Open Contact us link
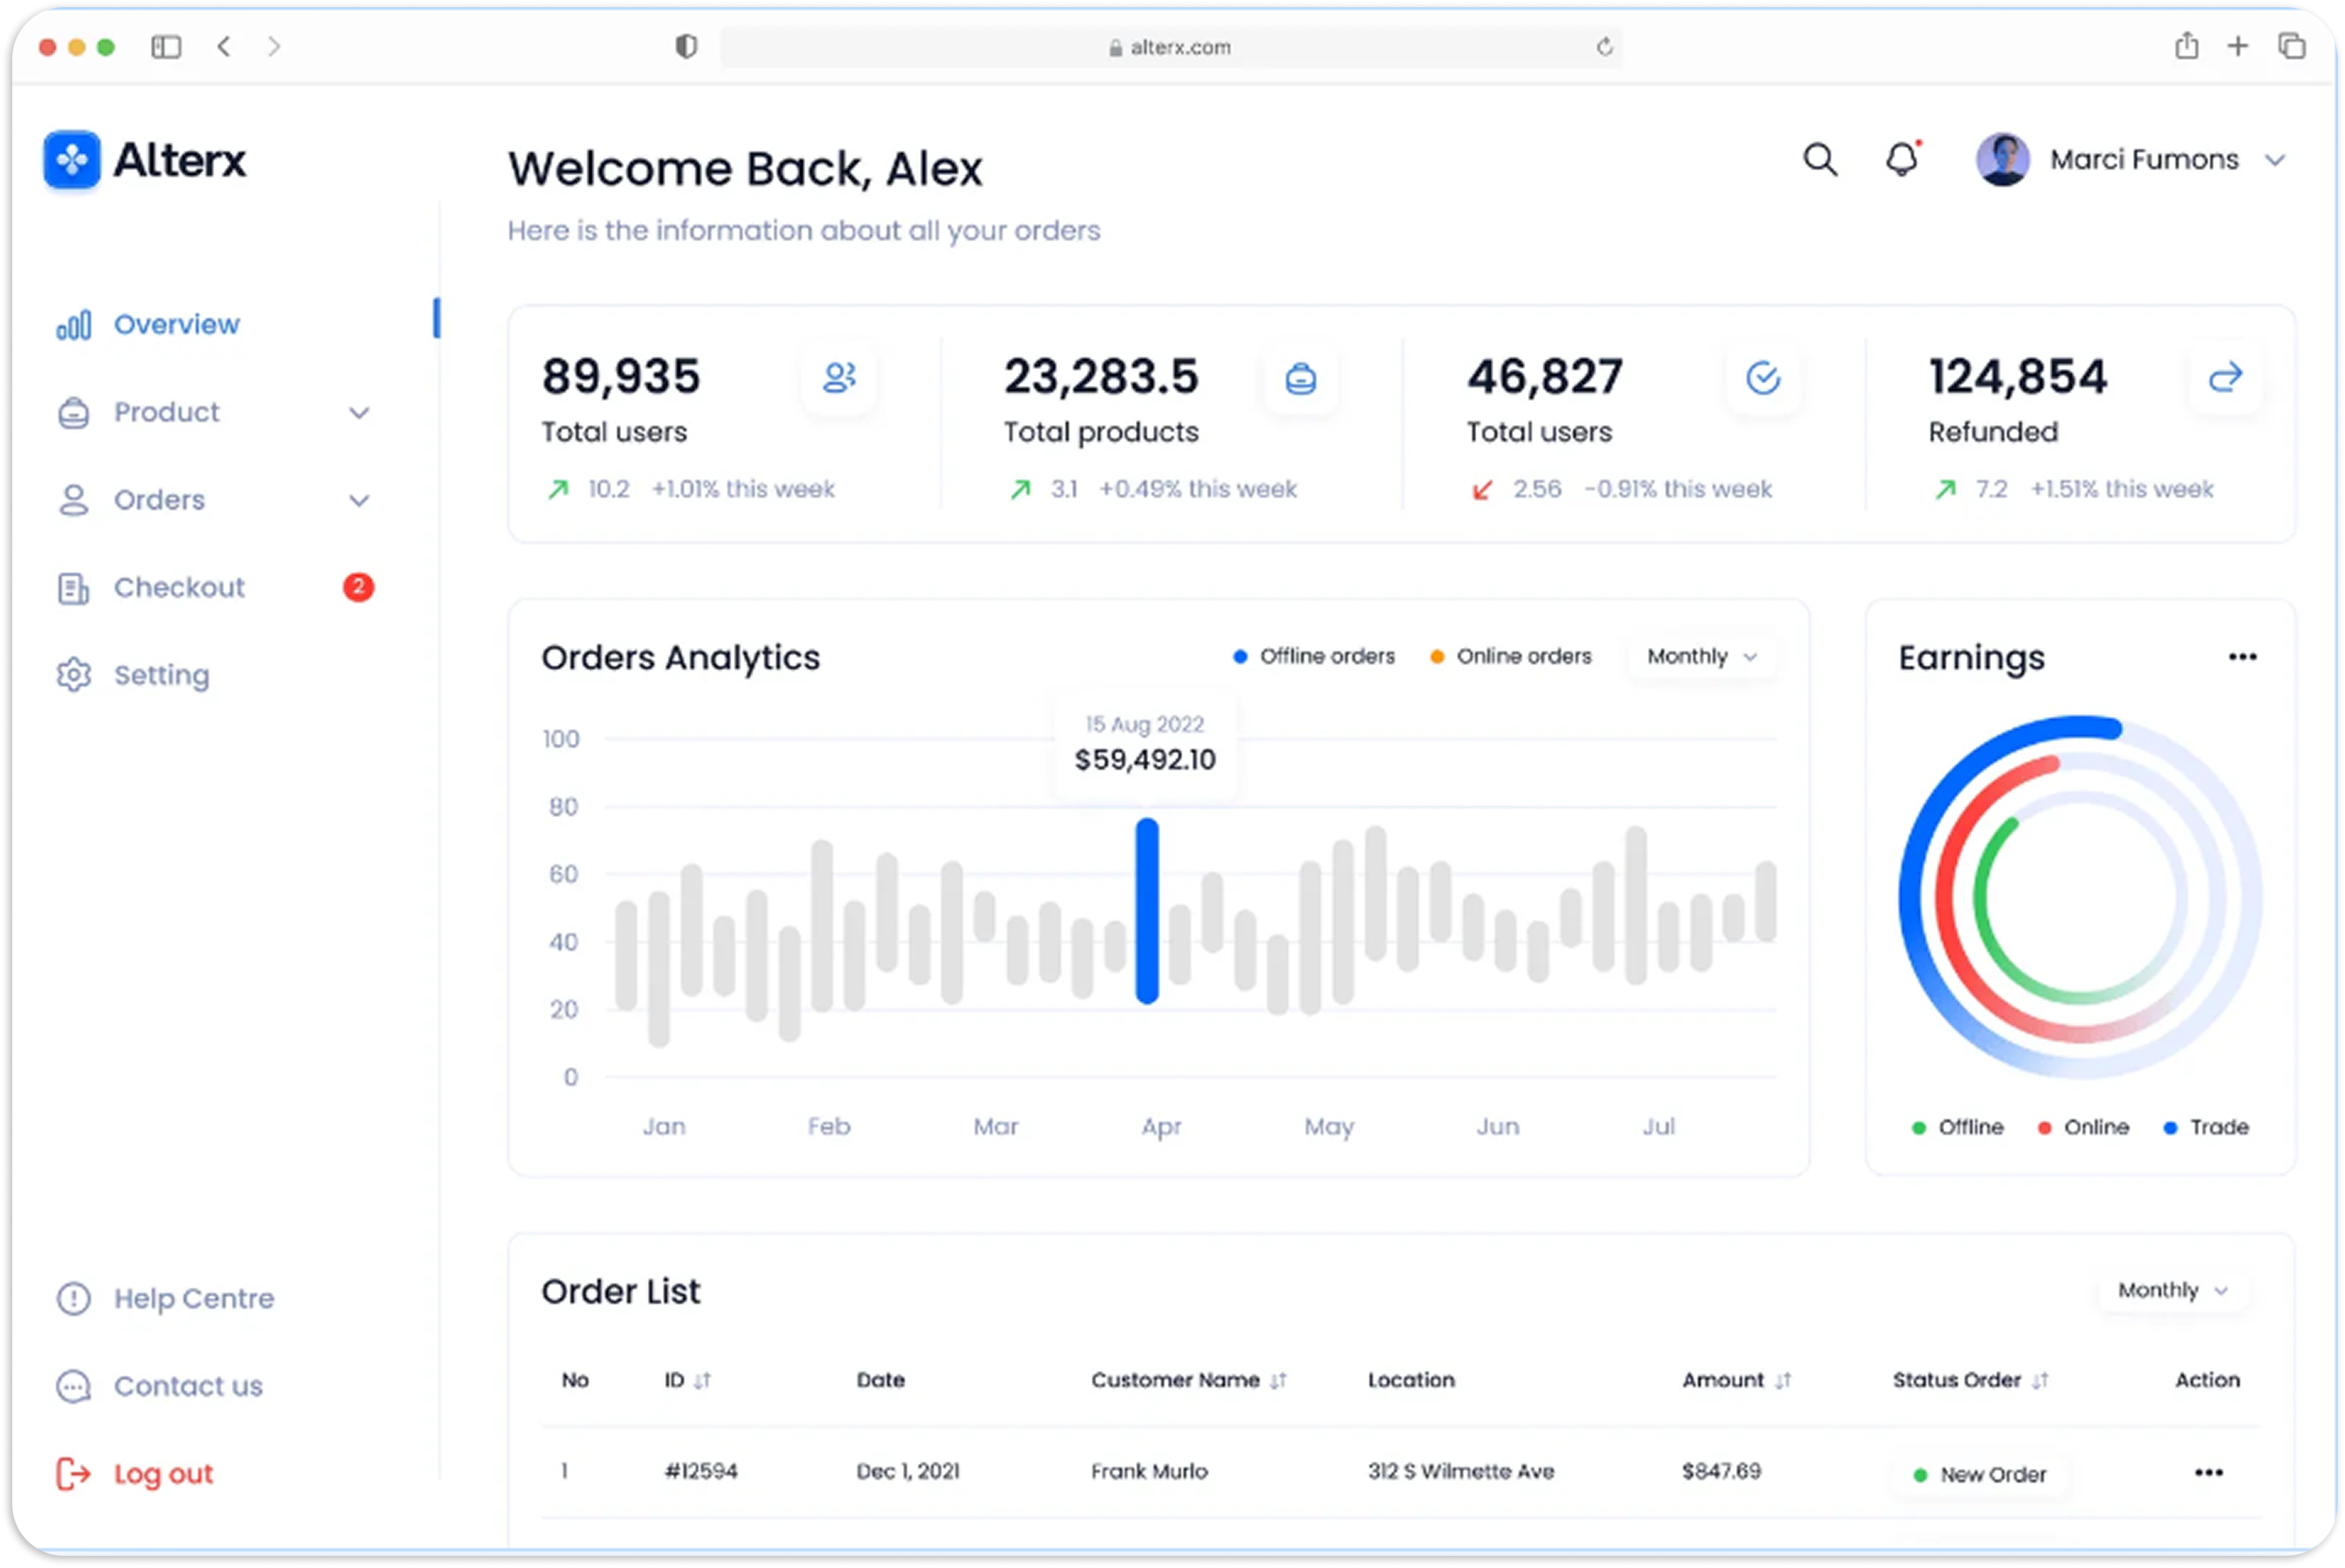Viewport: 2345px width, 1568px height. (188, 1386)
